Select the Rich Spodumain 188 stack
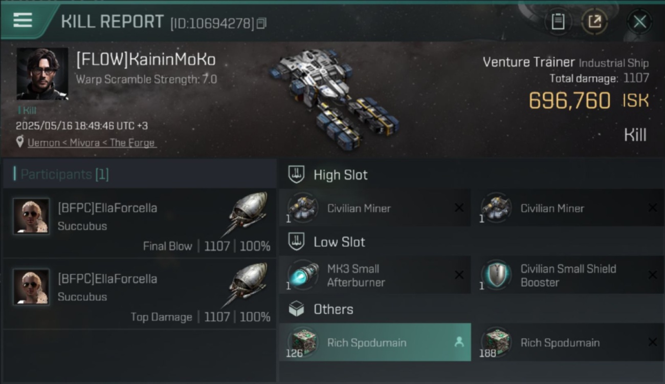The image size is (665, 384). (568, 342)
